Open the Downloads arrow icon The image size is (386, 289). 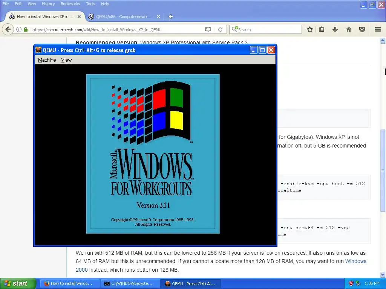click(x=335, y=29)
